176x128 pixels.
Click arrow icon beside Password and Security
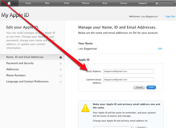(x=60, y=64)
